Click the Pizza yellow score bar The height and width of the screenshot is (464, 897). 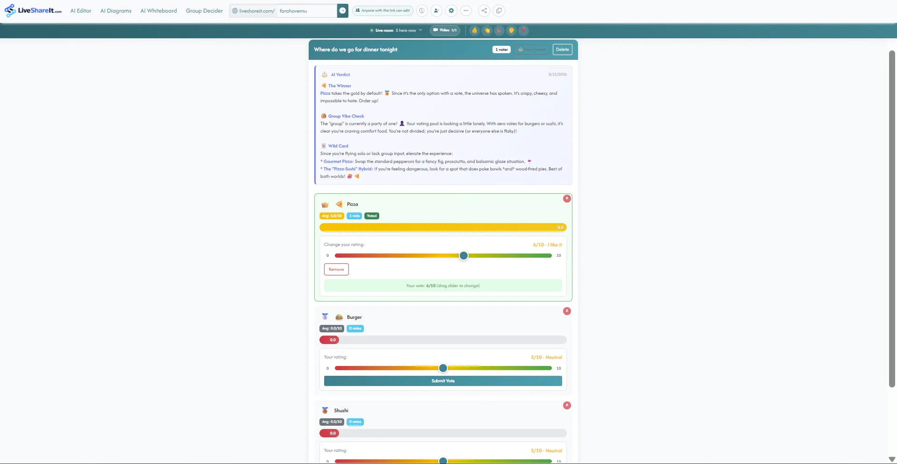(x=443, y=227)
